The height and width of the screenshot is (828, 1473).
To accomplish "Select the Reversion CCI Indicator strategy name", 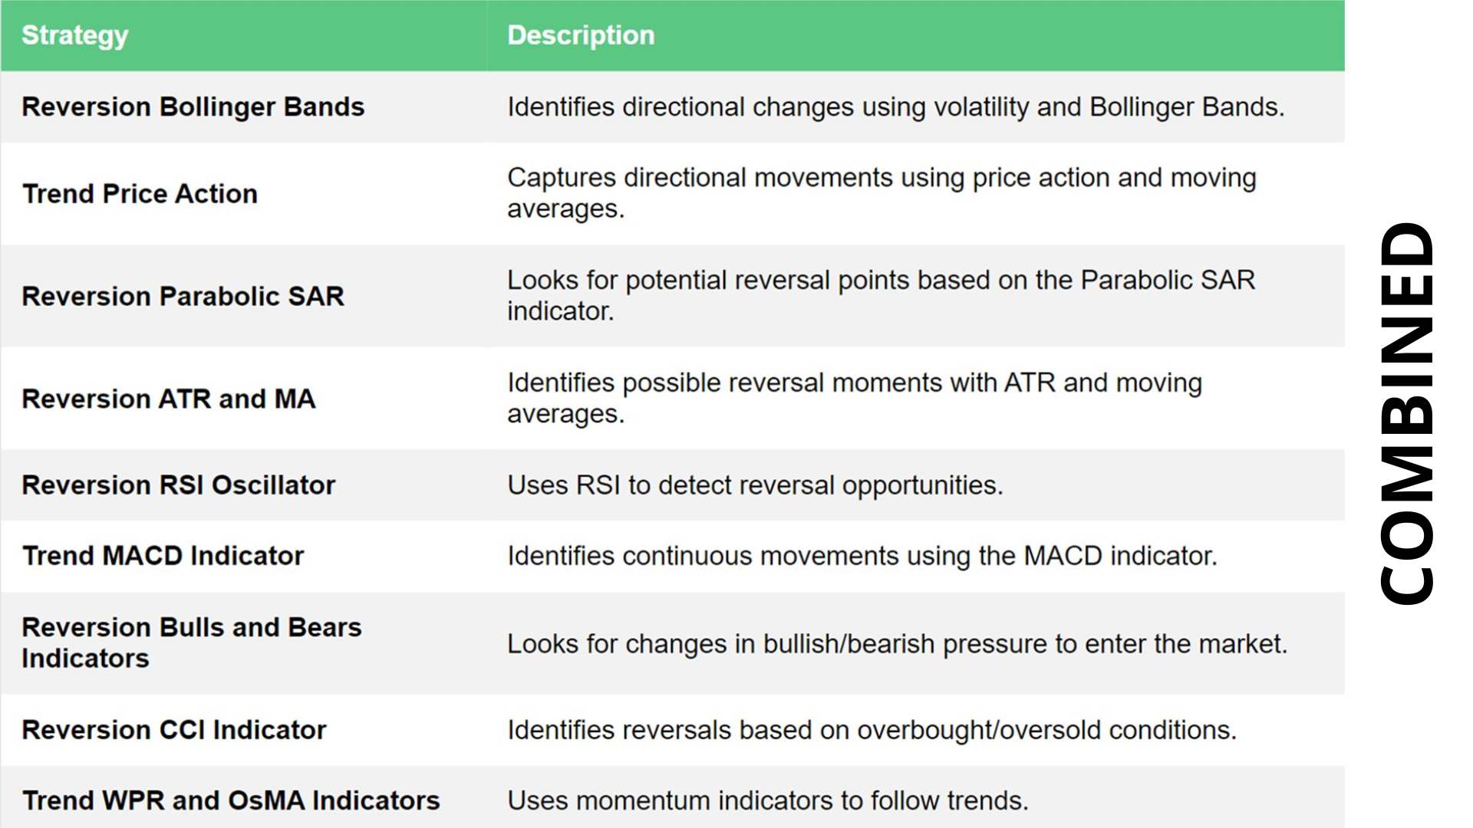I will pos(174,730).
